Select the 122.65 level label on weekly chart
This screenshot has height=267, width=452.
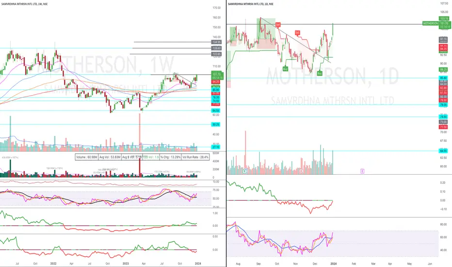point(216,54)
